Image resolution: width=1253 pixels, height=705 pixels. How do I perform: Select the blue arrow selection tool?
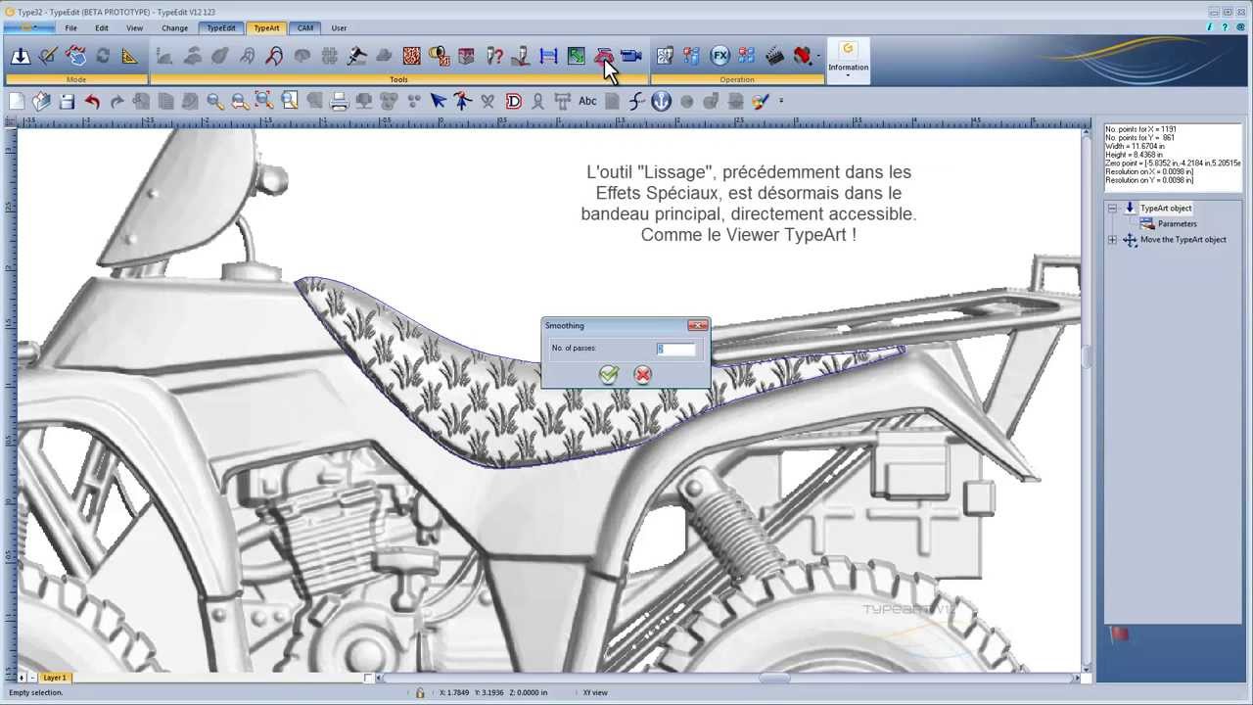pos(438,101)
